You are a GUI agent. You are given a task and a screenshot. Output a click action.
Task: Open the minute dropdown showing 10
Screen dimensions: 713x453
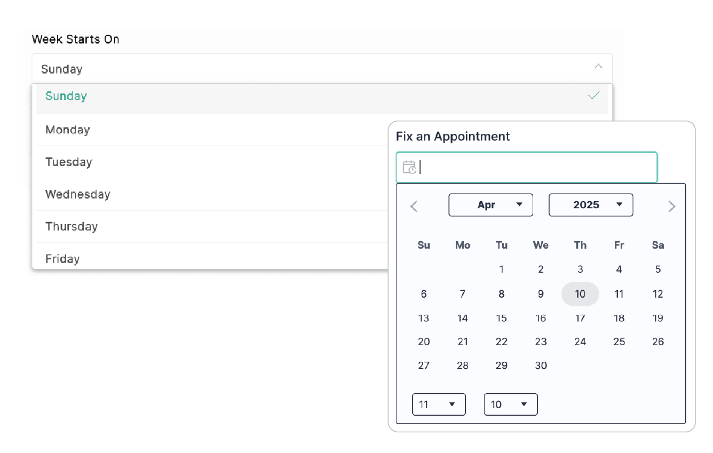click(x=510, y=404)
